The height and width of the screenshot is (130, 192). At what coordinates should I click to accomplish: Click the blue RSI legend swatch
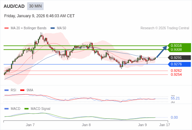pyautogui.click(x=7, y=90)
